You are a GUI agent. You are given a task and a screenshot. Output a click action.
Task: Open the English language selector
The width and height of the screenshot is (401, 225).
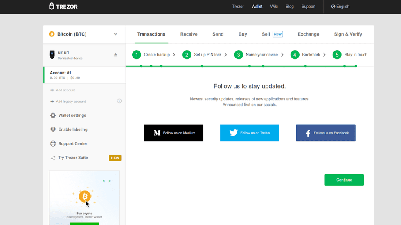point(340,7)
